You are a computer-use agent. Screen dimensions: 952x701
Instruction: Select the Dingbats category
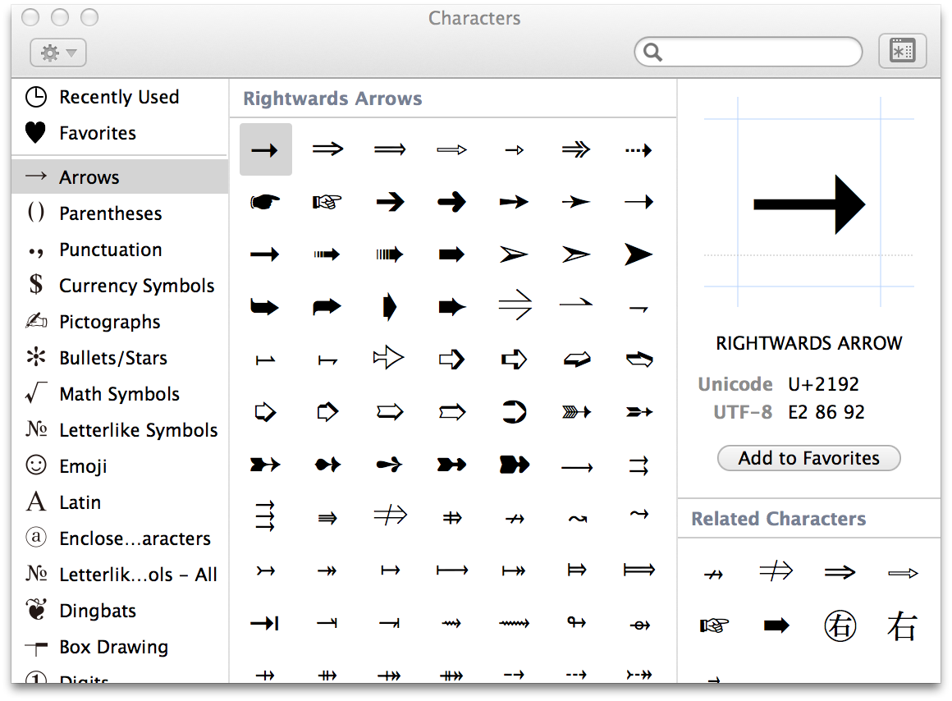click(98, 611)
